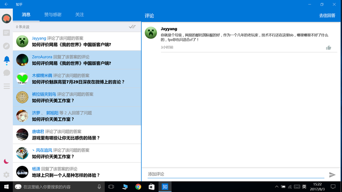The image size is (342, 192).
Task: Open Task View on taskbar
Action: (x=111, y=187)
